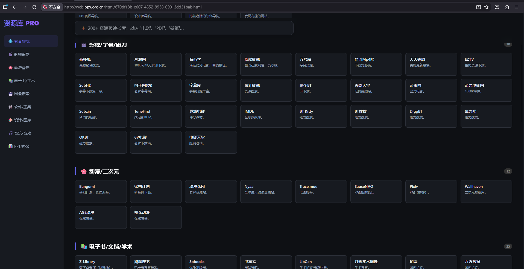524x269 pixels.
Task: Click the 资源库 PRO logo
Action: click(21, 23)
